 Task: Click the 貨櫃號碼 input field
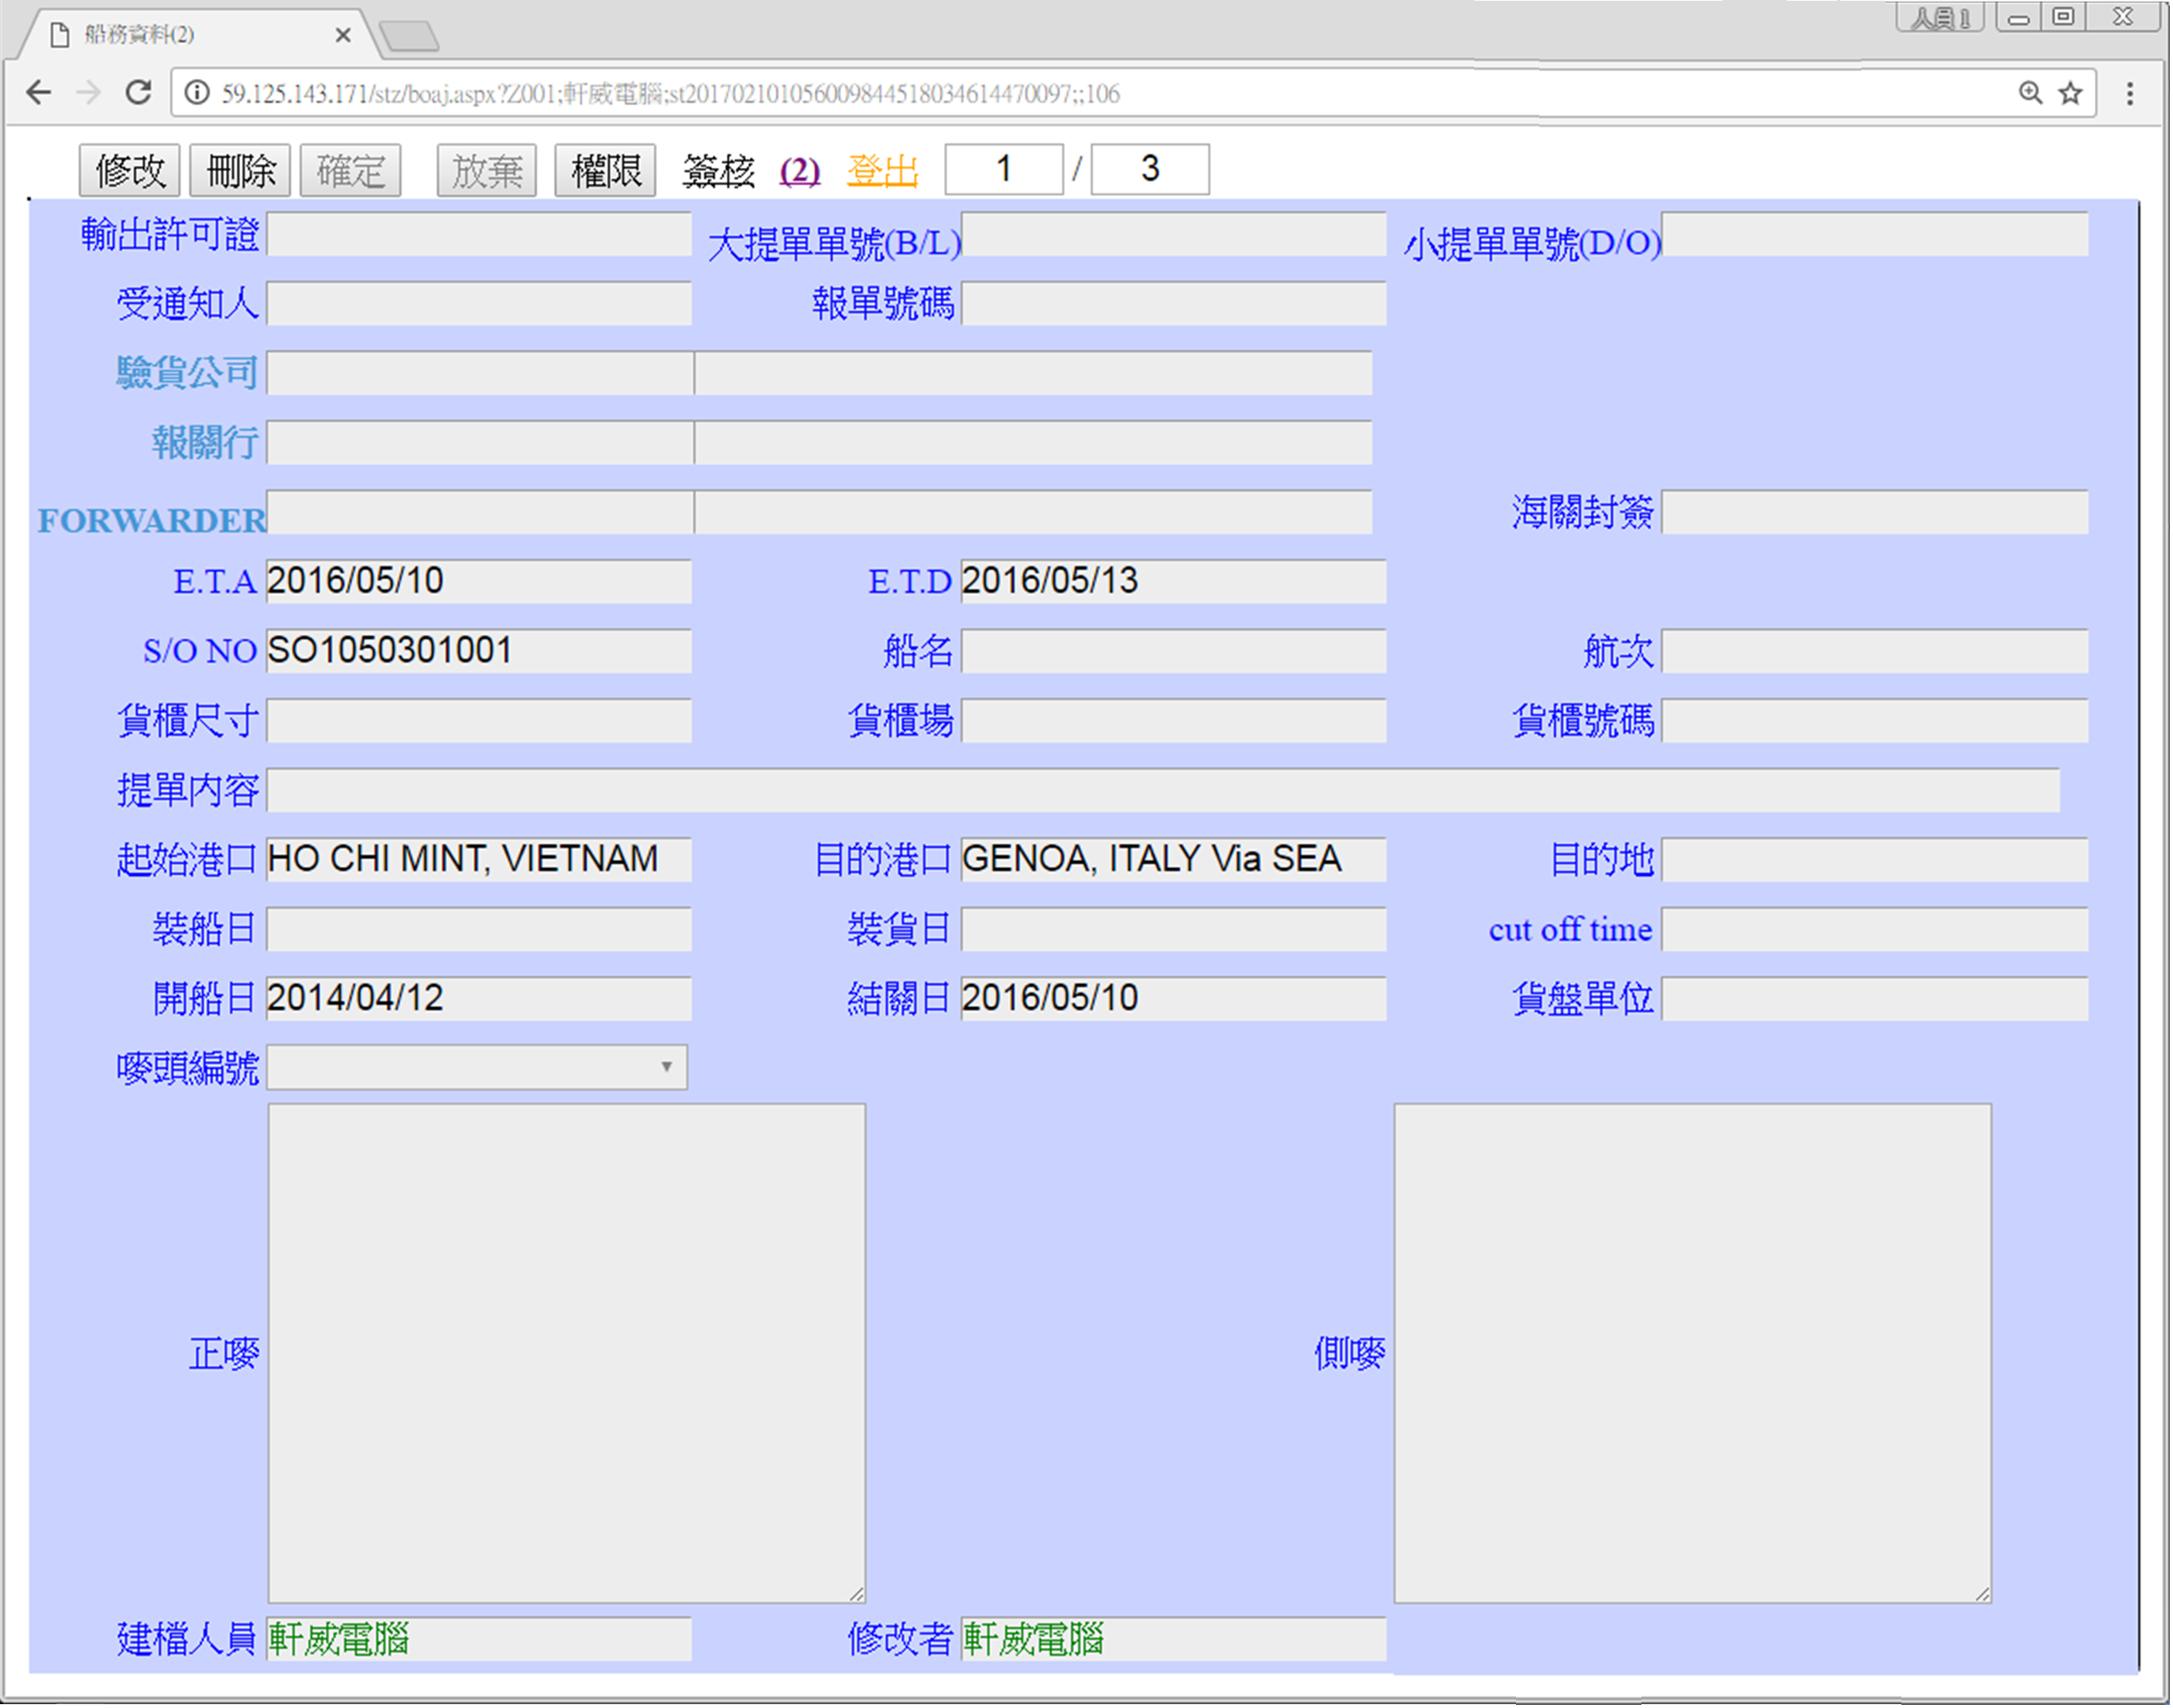click(x=1877, y=721)
